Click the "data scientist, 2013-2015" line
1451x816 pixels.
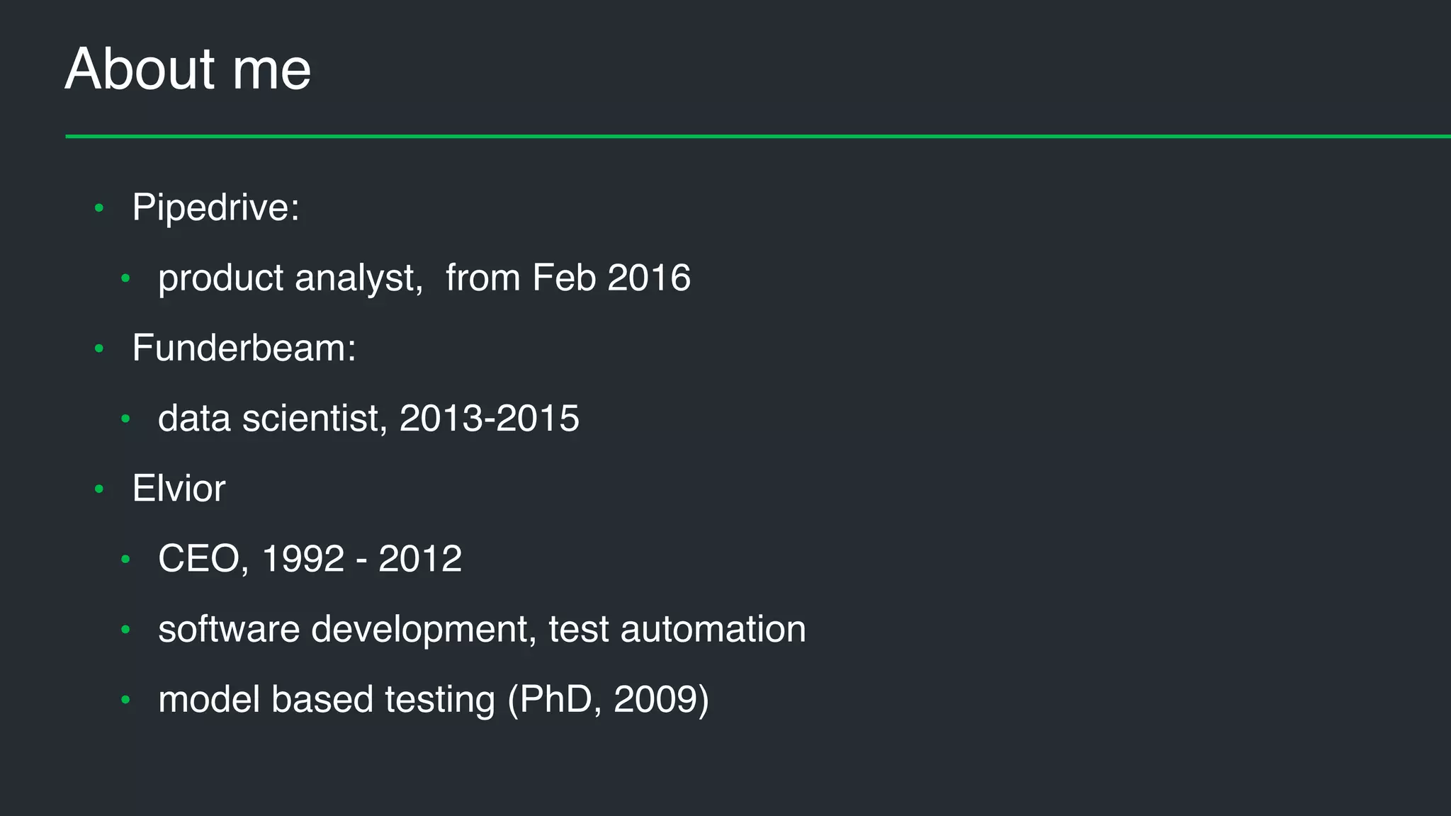pos(368,418)
